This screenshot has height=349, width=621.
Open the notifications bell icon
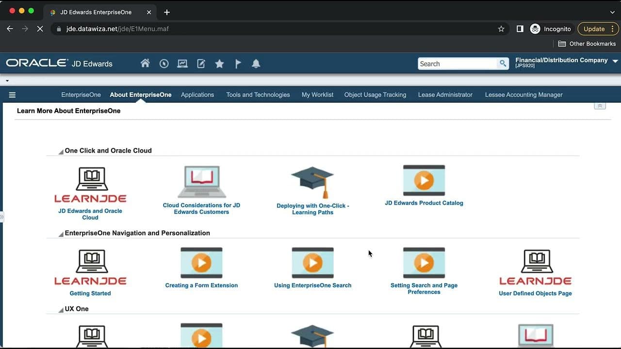pos(256,63)
